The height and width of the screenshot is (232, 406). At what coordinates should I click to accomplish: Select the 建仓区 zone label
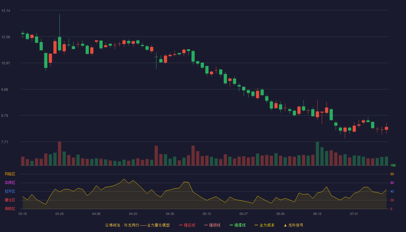tap(10, 200)
